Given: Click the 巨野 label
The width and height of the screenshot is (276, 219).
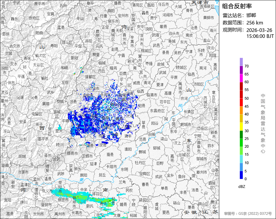Looking at the screenshot, I should click(x=160, y=163).
